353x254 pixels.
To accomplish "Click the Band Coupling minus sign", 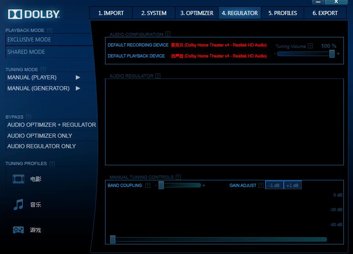I will 156,185.
